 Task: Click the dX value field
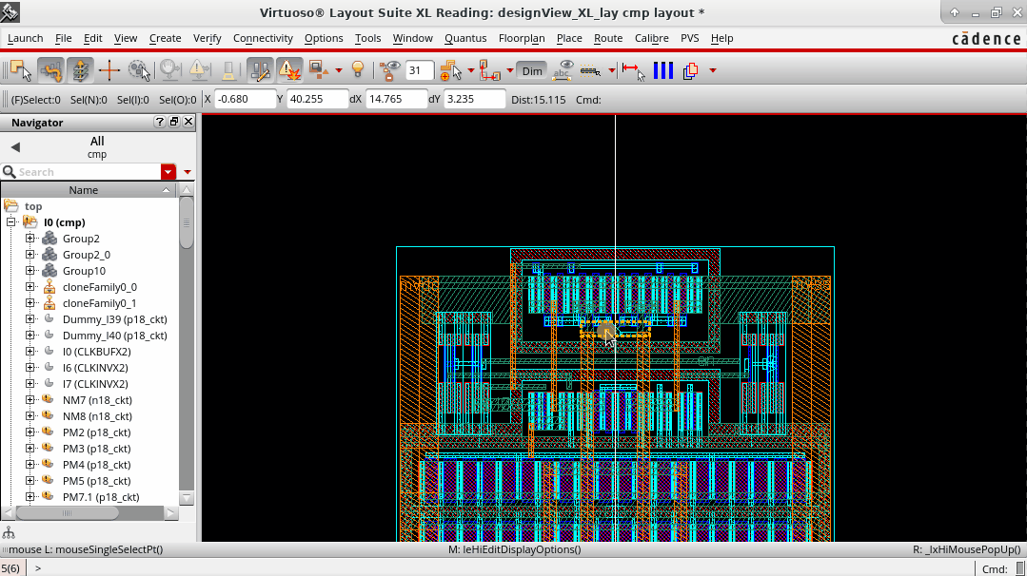396,100
